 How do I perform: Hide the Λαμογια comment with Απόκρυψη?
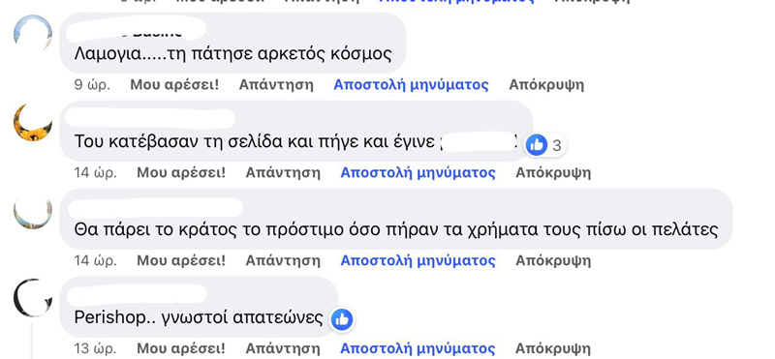point(546,85)
